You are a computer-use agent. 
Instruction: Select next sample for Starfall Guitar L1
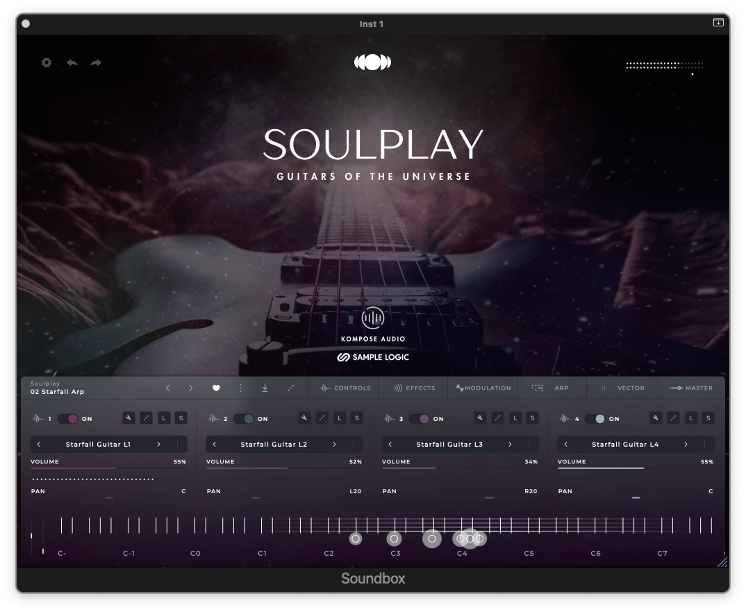158,444
